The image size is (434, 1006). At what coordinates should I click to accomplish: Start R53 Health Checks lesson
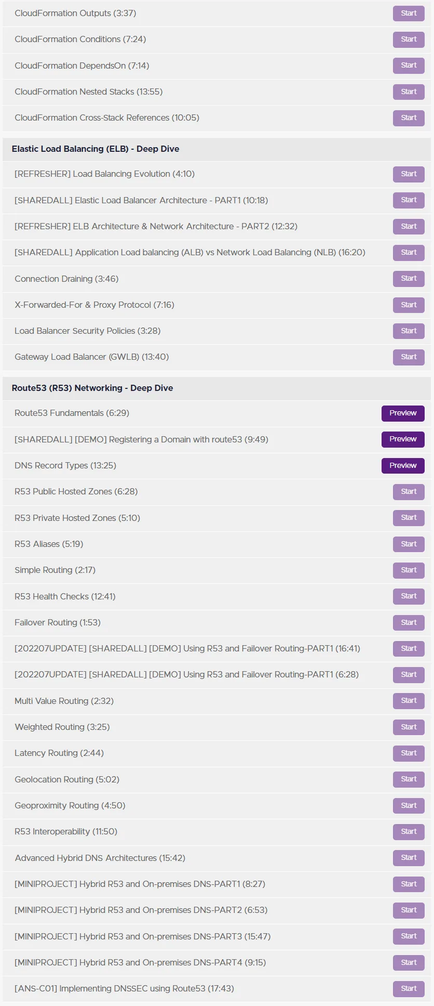point(409,596)
